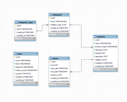The image size is (127, 102).
Task: Click diamond icon beside end_date column
Action: coord(50,72)
